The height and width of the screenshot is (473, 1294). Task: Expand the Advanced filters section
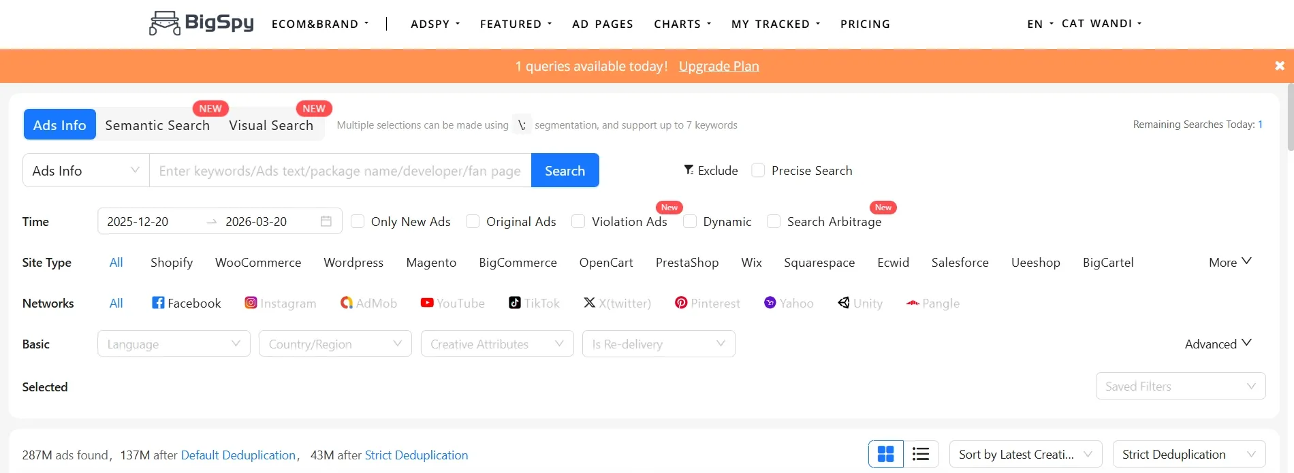click(1218, 344)
